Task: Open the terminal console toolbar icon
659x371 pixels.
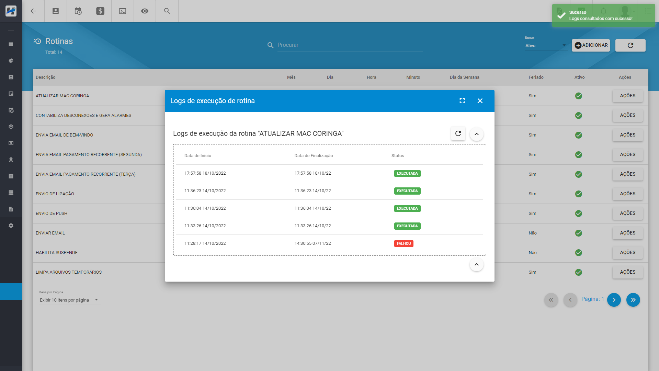Action: click(x=123, y=11)
